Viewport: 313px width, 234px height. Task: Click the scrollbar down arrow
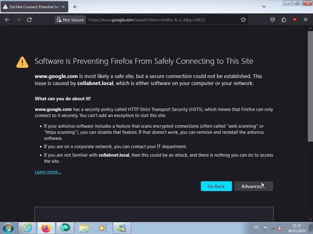click(x=310, y=219)
